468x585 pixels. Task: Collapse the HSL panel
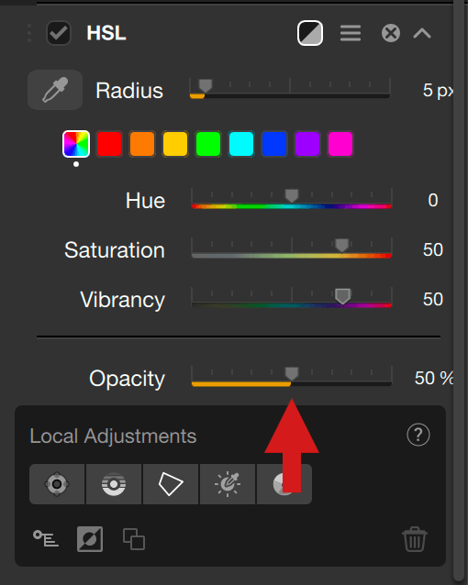coord(422,34)
